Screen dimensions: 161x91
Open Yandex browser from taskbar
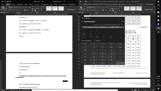click(158, 12)
